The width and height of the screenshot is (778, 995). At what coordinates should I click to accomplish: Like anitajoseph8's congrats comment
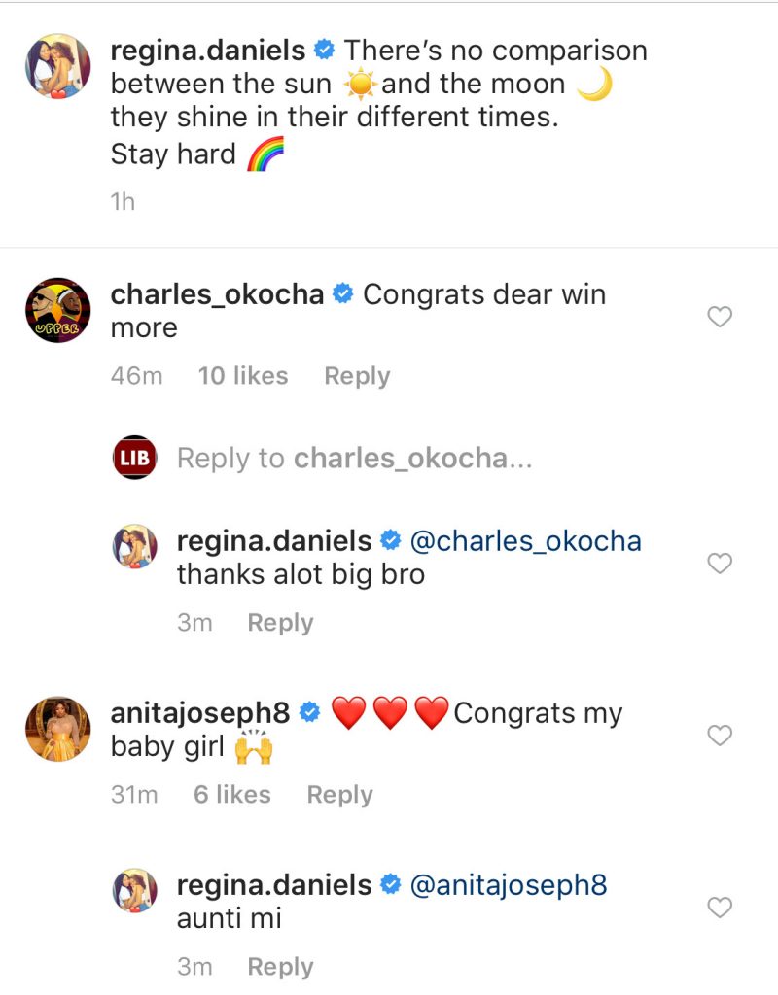(x=719, y=736)
